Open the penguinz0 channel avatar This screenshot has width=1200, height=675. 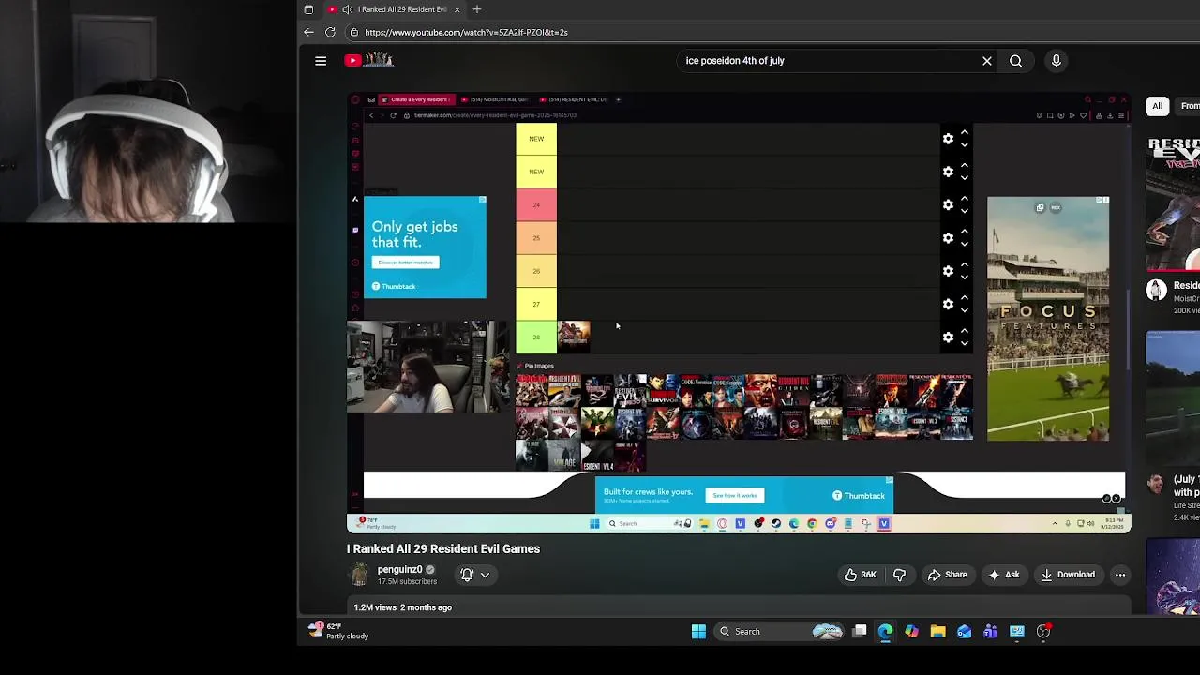[359, 575]
